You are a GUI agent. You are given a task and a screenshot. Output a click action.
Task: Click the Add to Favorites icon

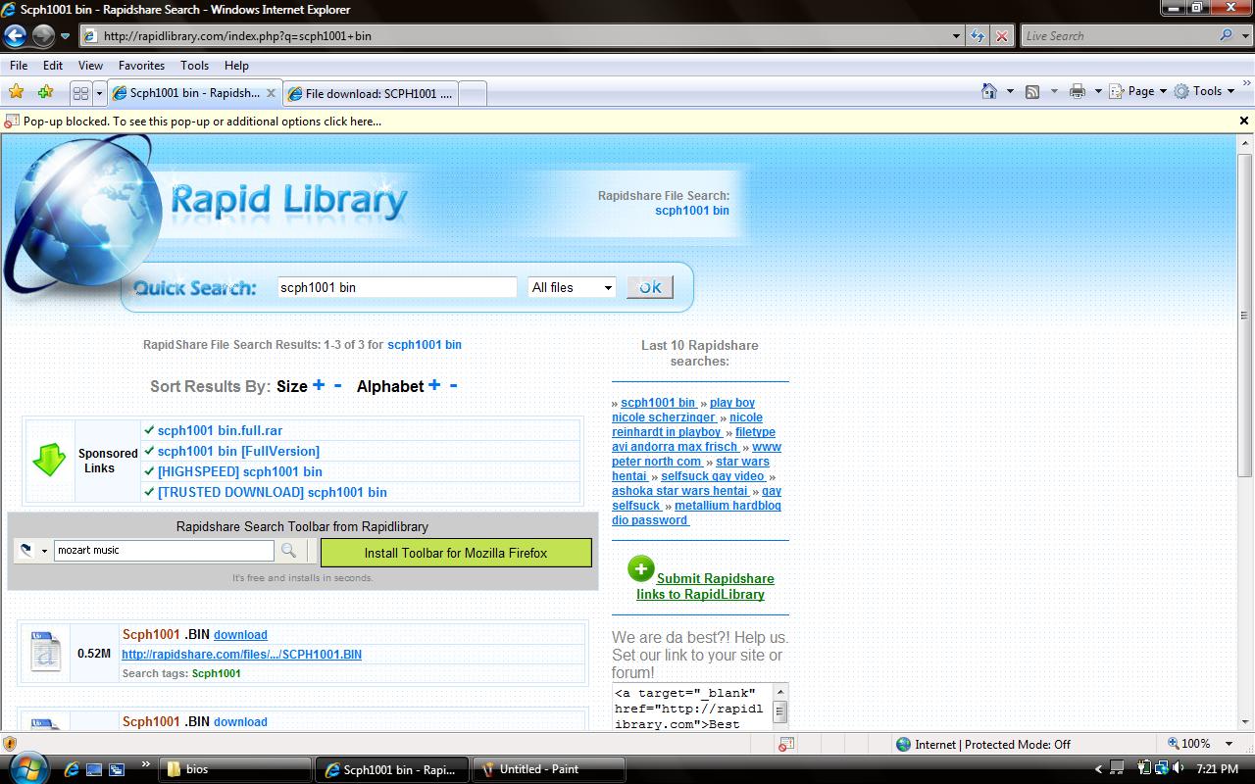[x=45, y=92]
